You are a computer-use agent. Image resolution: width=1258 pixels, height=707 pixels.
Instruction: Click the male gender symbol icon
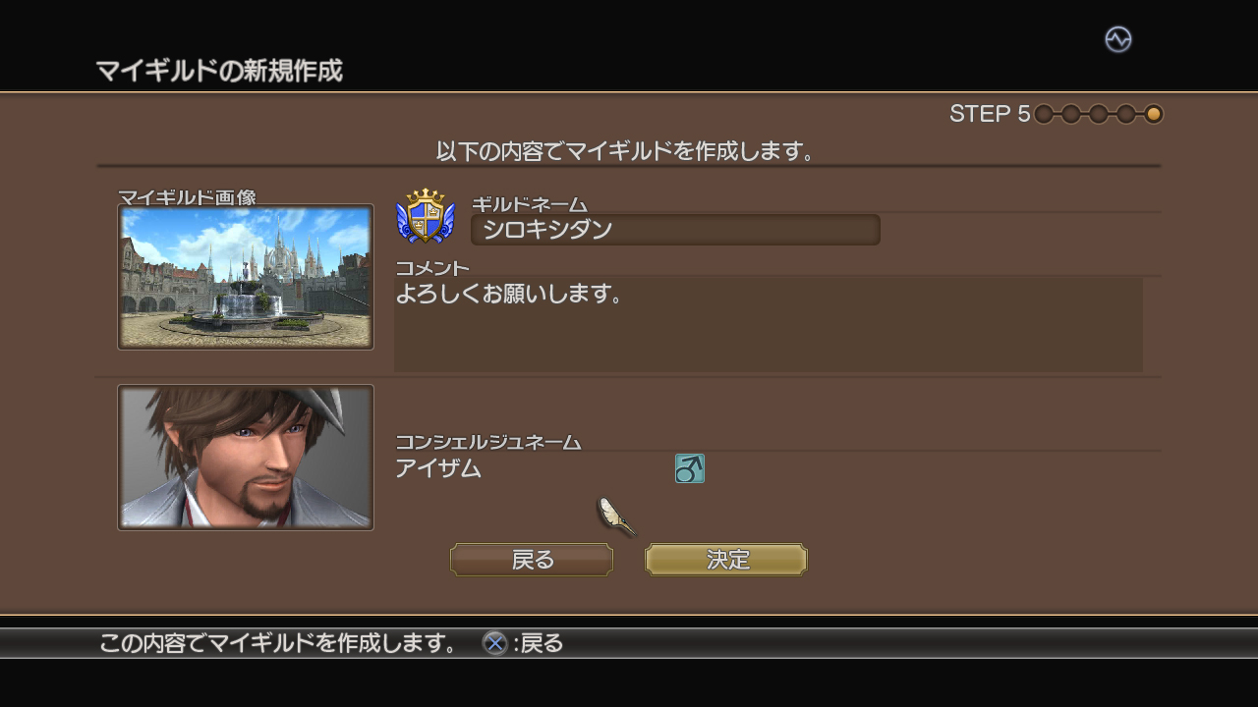click(690, 468)
